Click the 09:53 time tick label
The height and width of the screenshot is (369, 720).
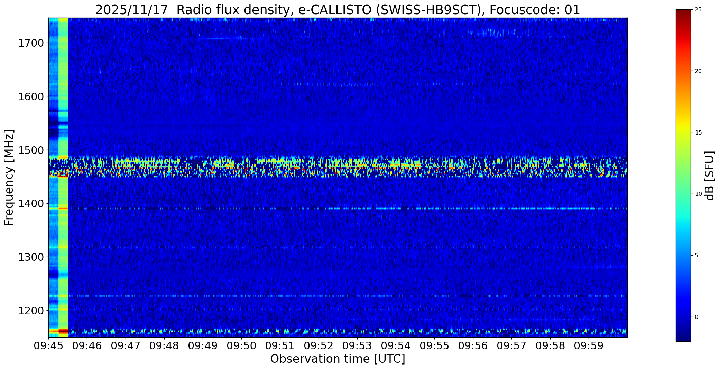tap(357, 346)
